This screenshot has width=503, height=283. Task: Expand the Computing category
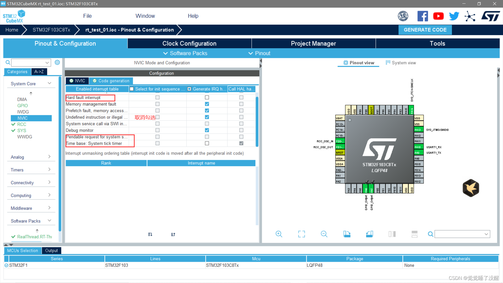point(49,195)
